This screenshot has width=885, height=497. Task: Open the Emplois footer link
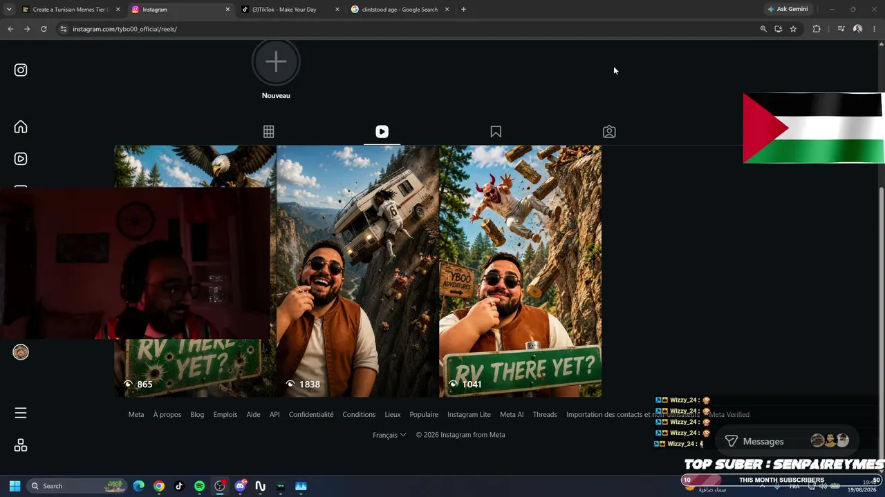click(225, 415)
